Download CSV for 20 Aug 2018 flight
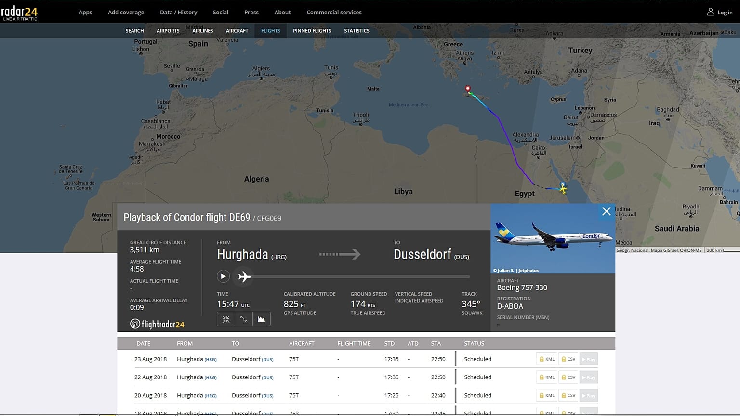Viewport: 740px width, 416px height. pyautogui.click(x=568, y=396)
